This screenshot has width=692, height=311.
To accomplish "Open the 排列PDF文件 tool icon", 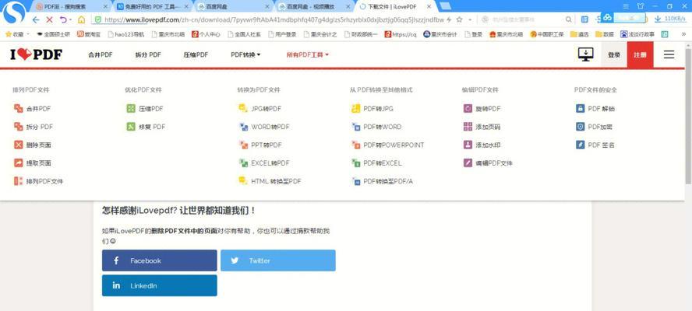I will tap(18, 181).
